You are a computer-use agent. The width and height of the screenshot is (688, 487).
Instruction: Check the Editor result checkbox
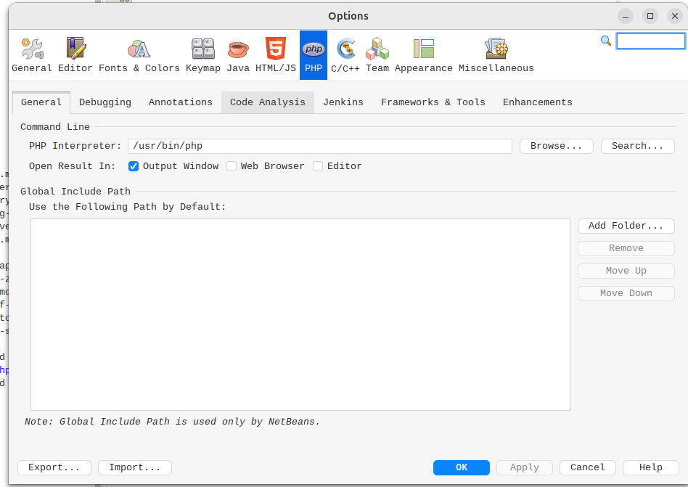[x=318, y=166]
